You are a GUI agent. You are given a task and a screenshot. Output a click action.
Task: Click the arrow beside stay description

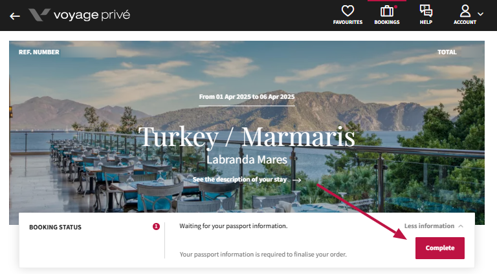296,180
